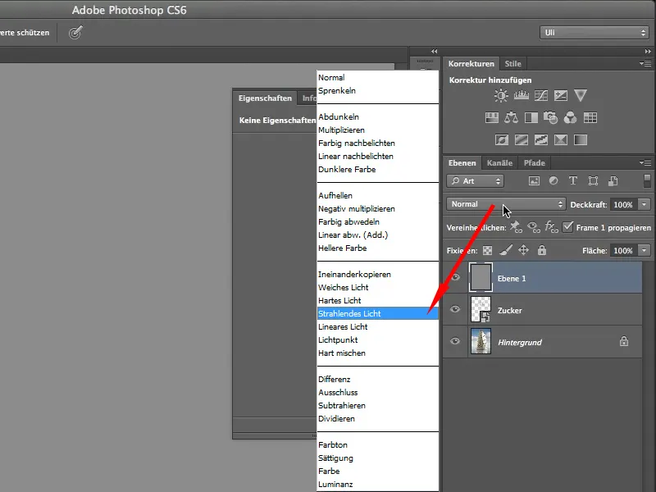The width and height of the screenshot is (656, 492).
Task: Unify layer style across frames
Action: click(x=551, y=227)
